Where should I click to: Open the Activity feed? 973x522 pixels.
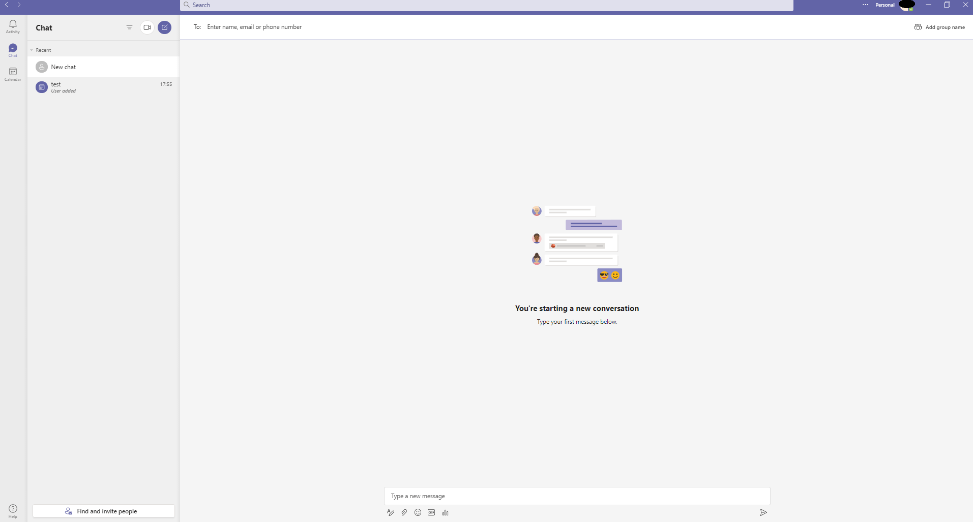(x=13, y=26)
